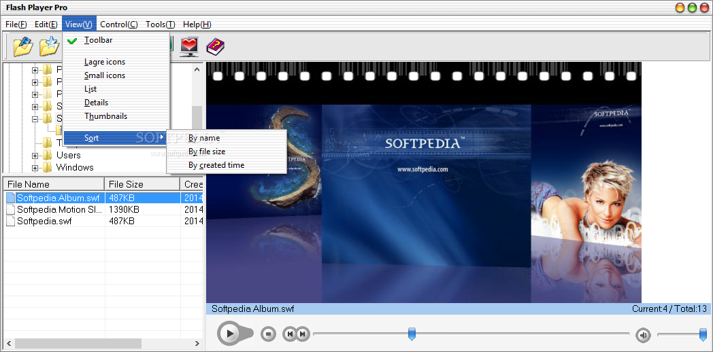
Task: Mute audio using the speaker icon
Action: [x=643, y=335]
